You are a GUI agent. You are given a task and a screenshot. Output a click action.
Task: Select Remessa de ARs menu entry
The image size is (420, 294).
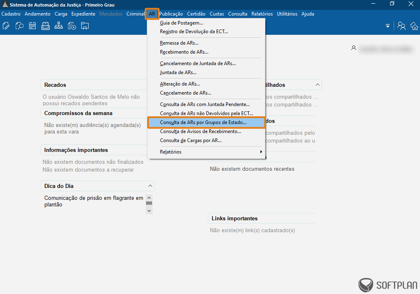[206, 43]
